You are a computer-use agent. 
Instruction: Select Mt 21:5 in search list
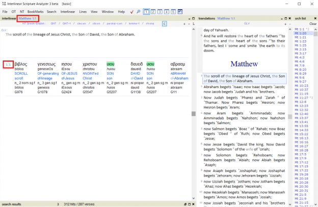(301, 195)
